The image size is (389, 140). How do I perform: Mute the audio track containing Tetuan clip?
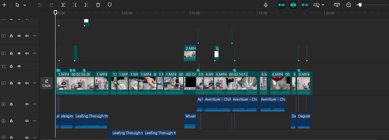tap(27, 121)
